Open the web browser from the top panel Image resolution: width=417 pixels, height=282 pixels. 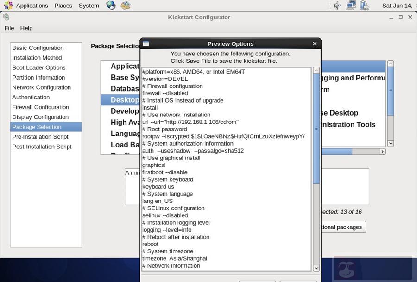(110, 5)
